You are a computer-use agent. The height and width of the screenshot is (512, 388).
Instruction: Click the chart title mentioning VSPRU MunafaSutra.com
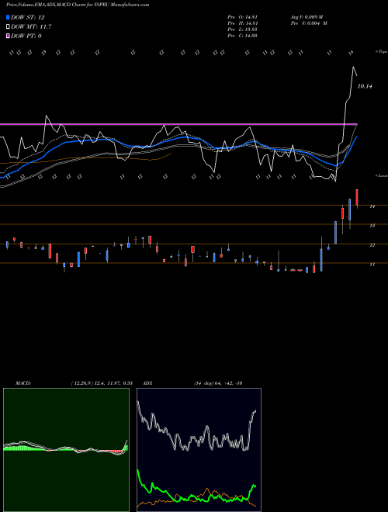pos(78,5)
